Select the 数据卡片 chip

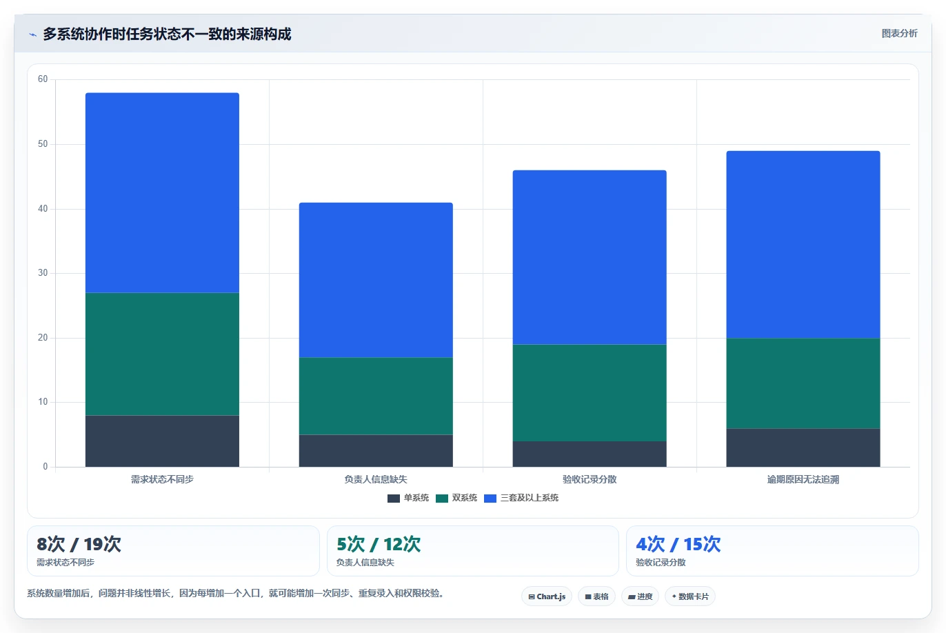690,596
